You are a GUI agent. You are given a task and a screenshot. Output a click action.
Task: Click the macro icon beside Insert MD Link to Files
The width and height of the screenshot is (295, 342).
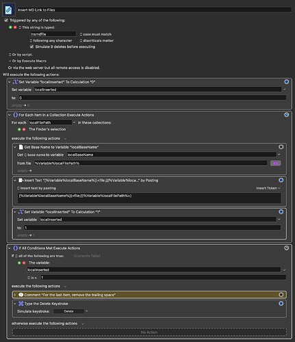pos(9,10)
